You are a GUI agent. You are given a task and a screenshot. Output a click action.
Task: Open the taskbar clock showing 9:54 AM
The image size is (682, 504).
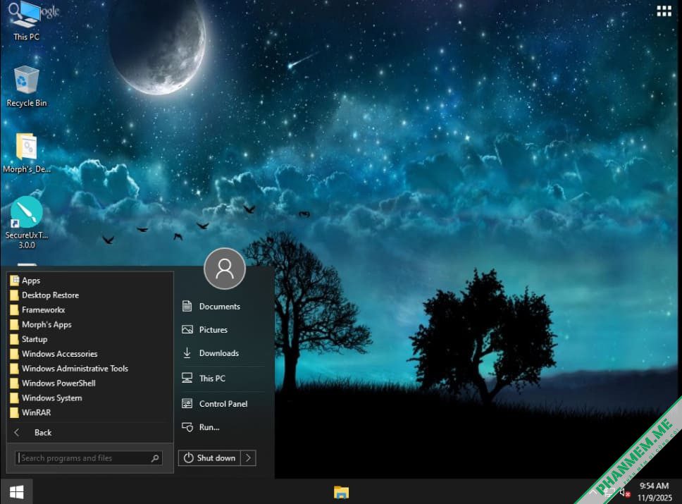(655, 491)
